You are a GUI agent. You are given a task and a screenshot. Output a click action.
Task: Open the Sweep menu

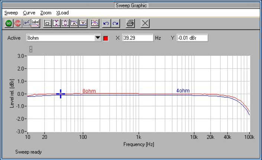[11, 13]
